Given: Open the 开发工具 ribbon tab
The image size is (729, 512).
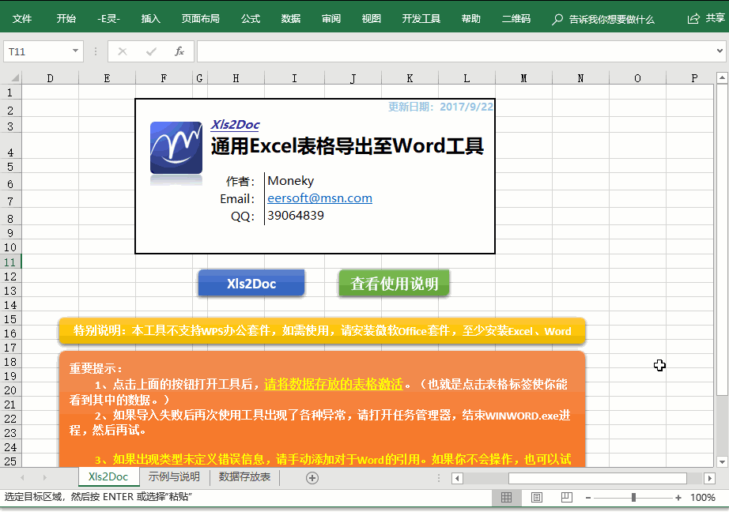Looking at the screenshot, I should pos(421,19).
